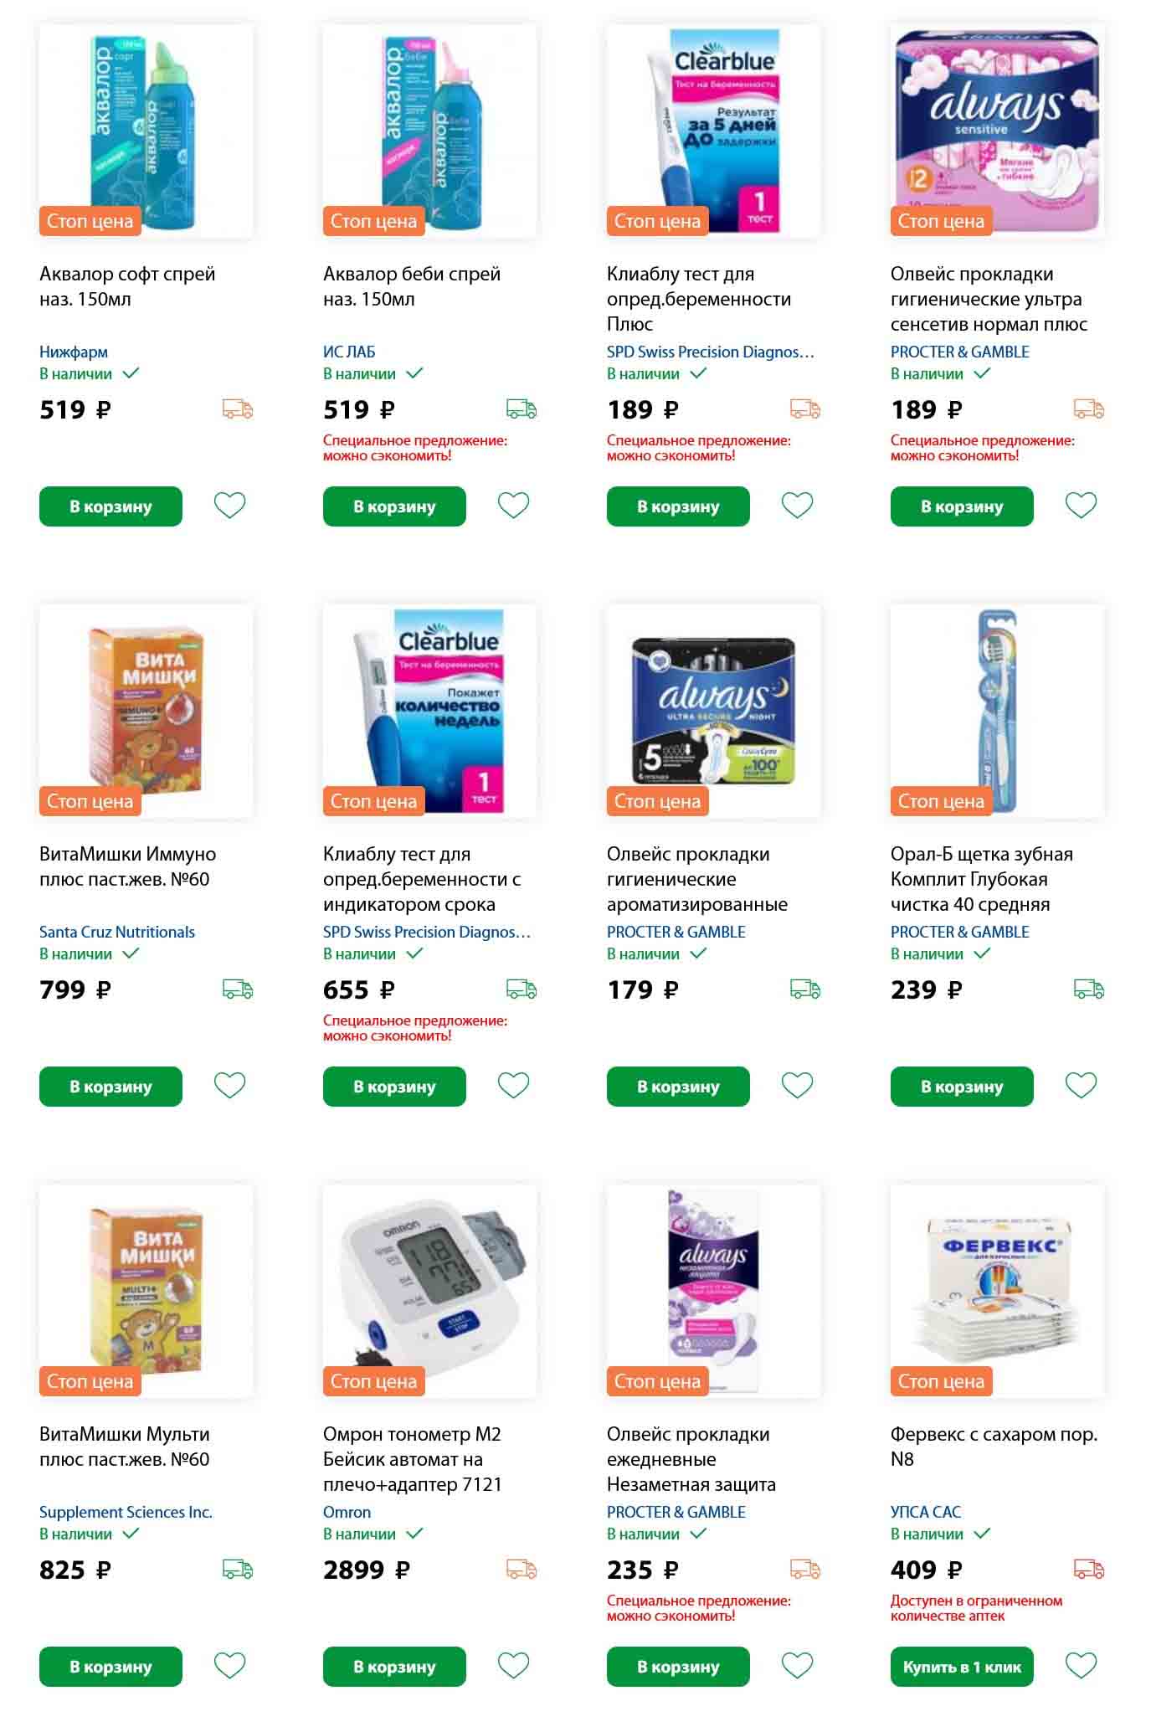Open Santa Cruz Nutritionals manufacturer link
This screenshot has height=1732, width=1151.
coord(117,932)
